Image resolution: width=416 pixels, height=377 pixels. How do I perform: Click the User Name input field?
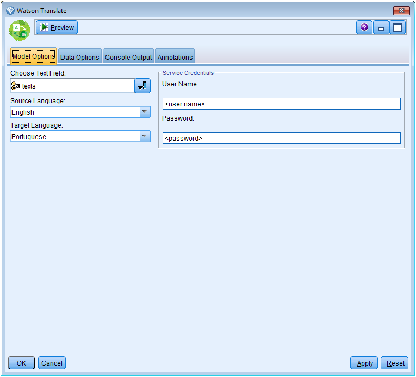pos(282,104)
